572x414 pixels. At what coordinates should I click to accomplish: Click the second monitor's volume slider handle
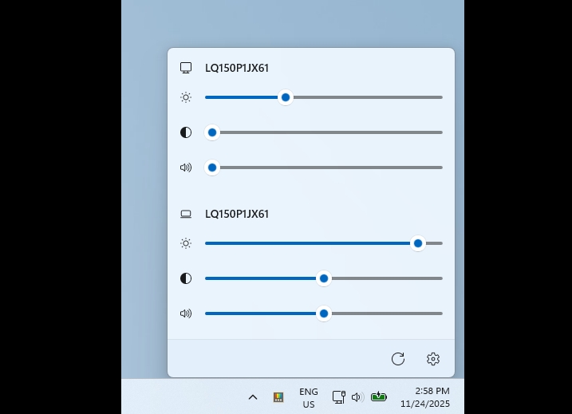(x=323, y=313)
